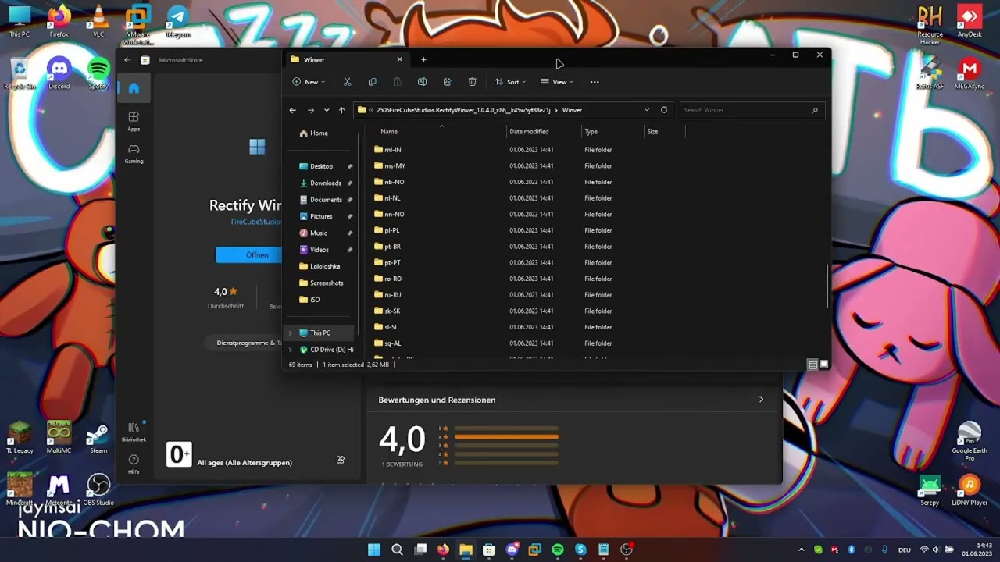
Task: Go back in Microsoft Store window
Action: click(127, 60)
